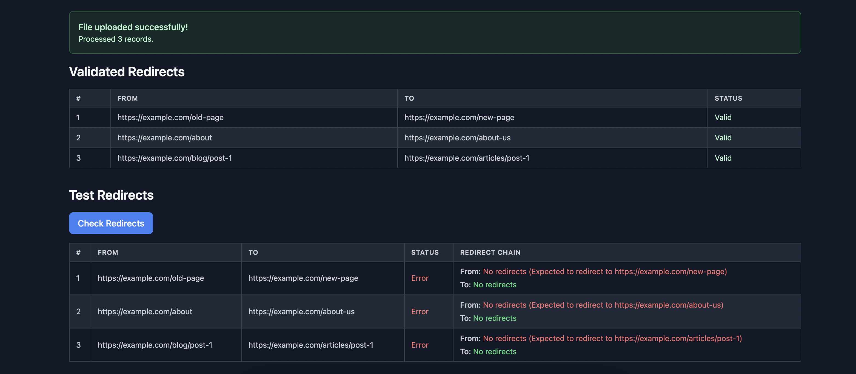The height and width of the screenshot is (374, 856).
Task: Click 'To: No redirects' in about row
Action: pyautogui.click(x=488, y=318)
